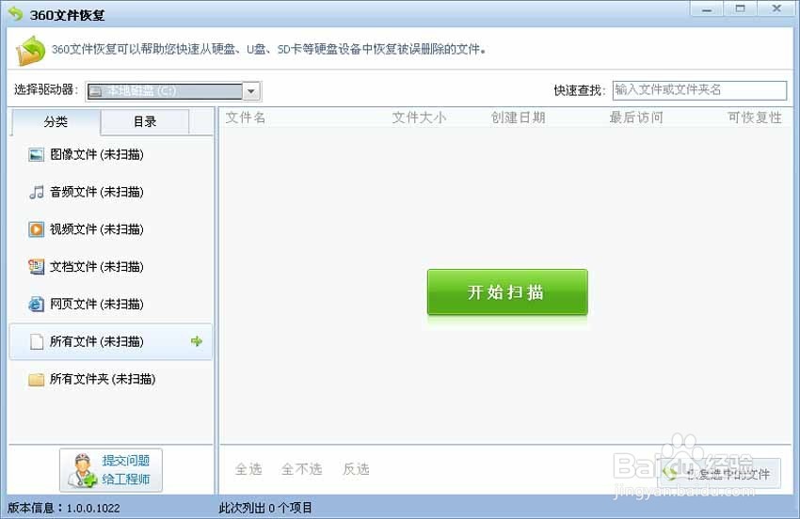Sort by 最后访问 column header
This screenshot has width=800, height=519.
pyautogui.click(x=636, y=118)
